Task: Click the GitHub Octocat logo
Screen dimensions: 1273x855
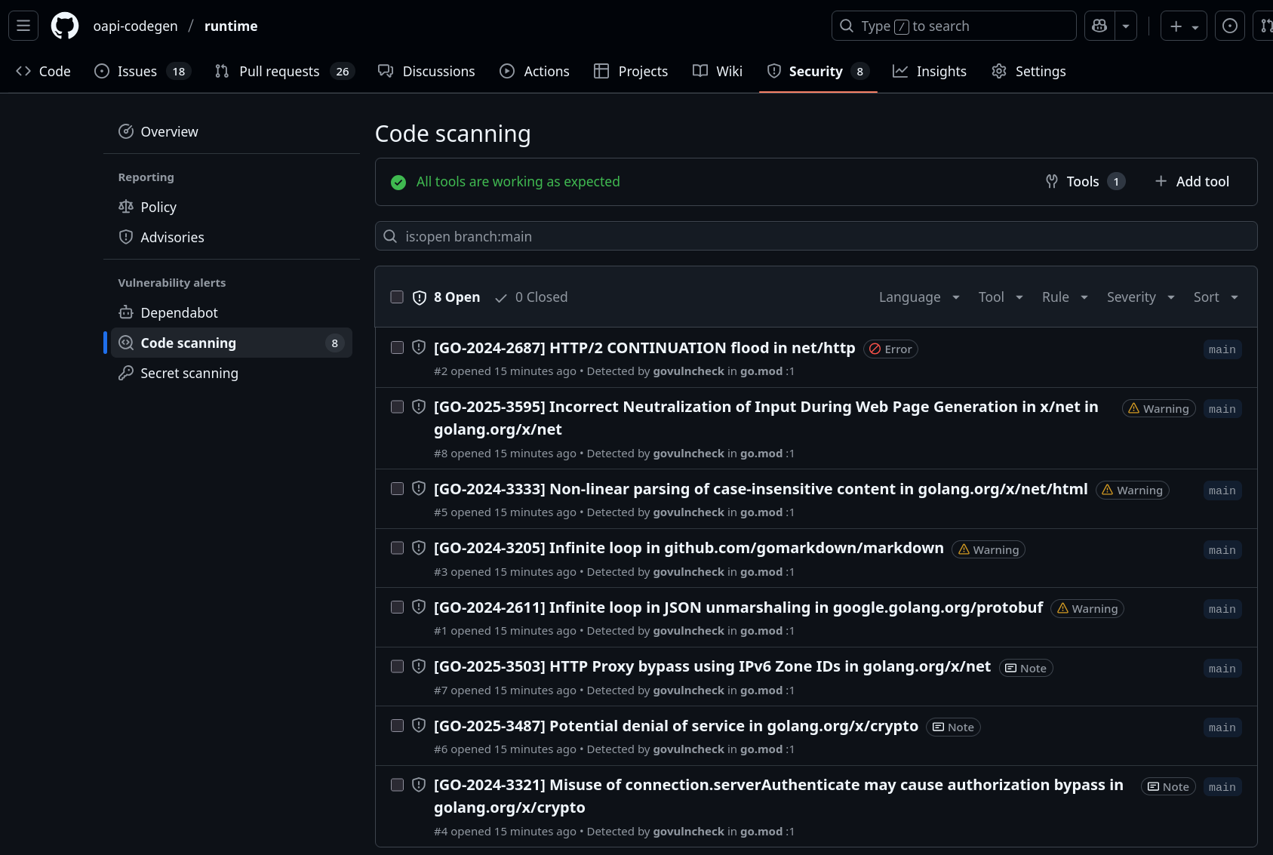Action: (65, 26)
